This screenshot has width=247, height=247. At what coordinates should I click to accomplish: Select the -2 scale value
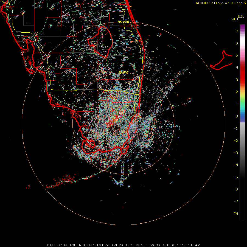236,141
